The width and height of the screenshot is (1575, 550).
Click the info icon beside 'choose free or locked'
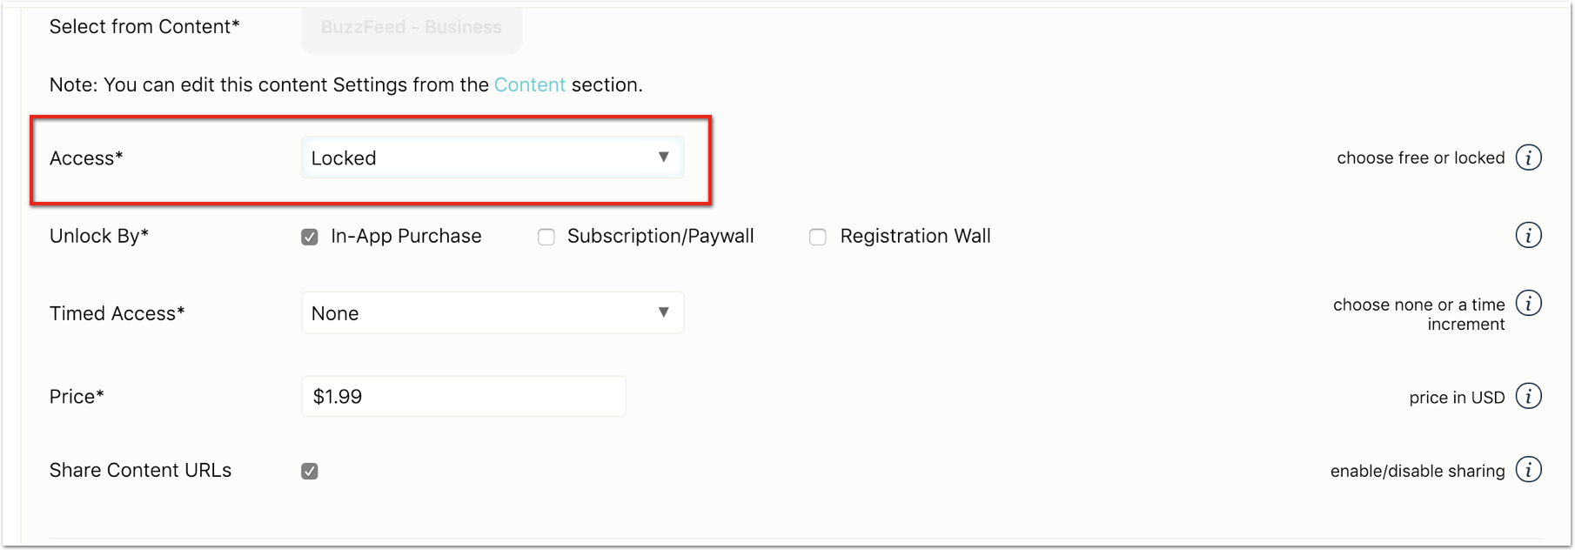point(1528,158)
